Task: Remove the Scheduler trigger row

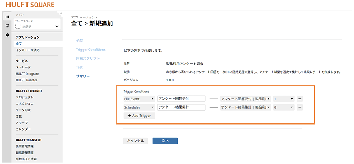Action: pyautogui.click(x=300, y=107)
